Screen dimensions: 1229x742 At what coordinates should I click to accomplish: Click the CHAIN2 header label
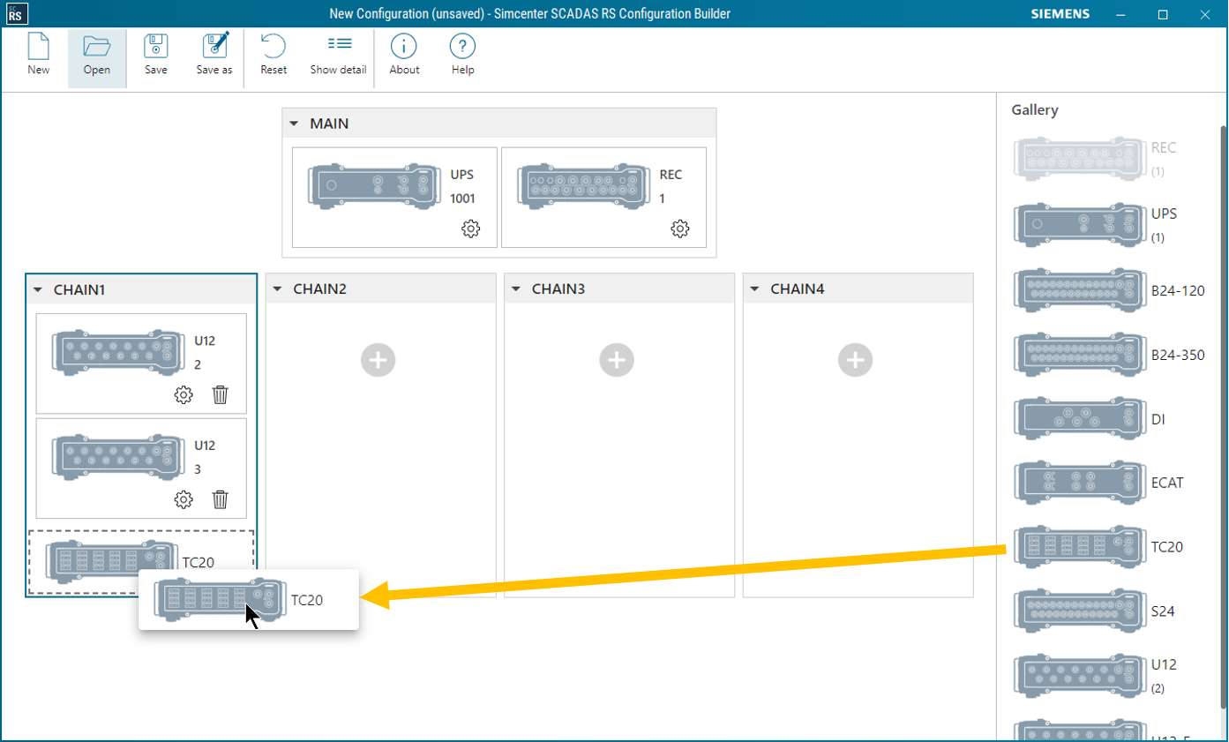coord(320,289)
